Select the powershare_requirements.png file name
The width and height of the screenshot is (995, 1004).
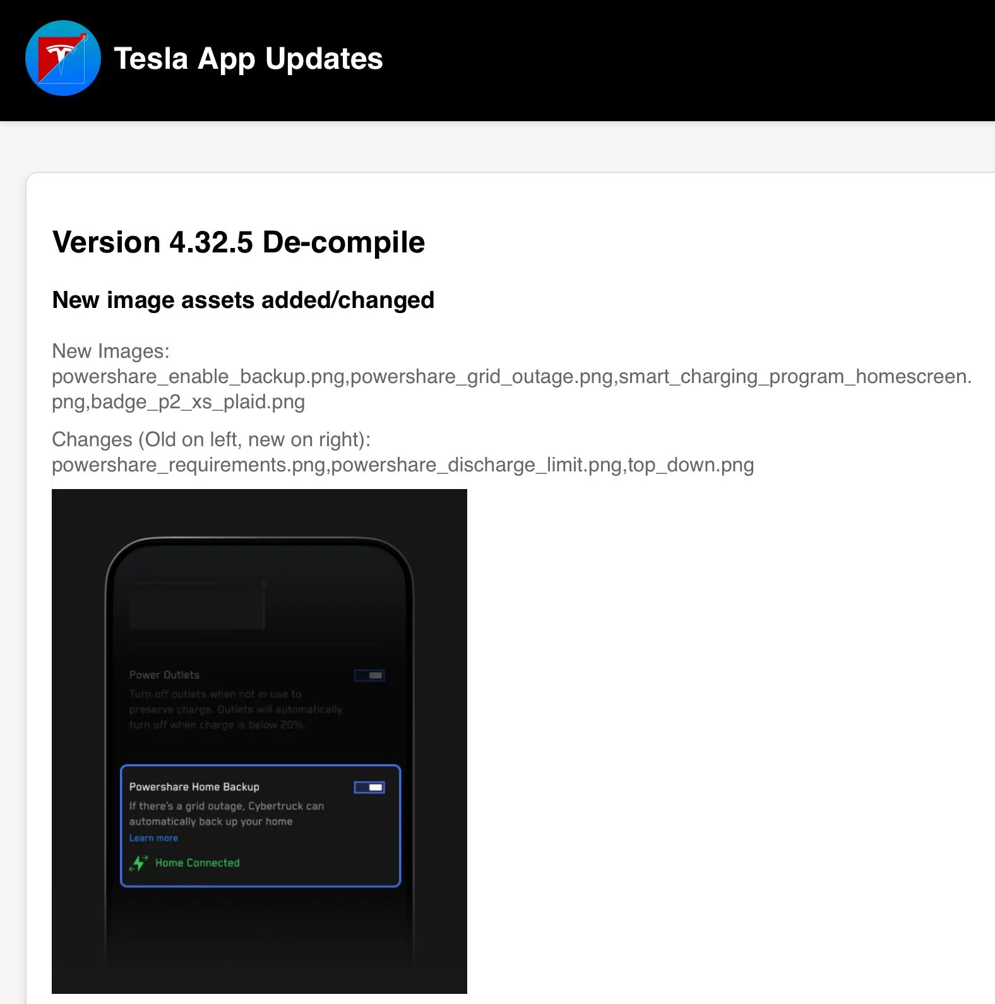[x=189, y=465]
